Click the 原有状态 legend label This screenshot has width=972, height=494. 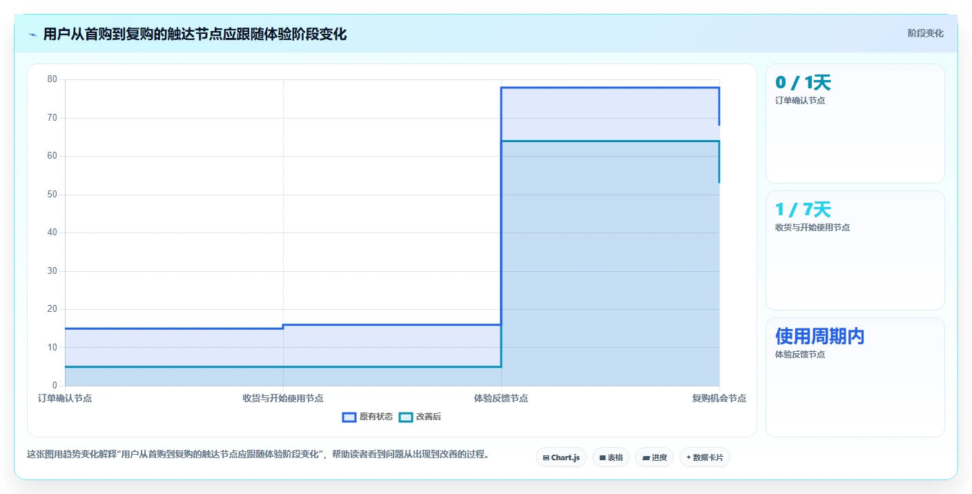click(376, 417)
